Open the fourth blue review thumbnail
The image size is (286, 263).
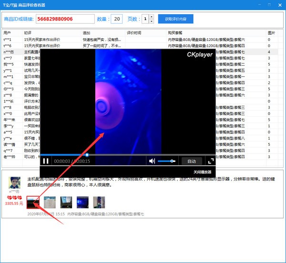(82, 202)
